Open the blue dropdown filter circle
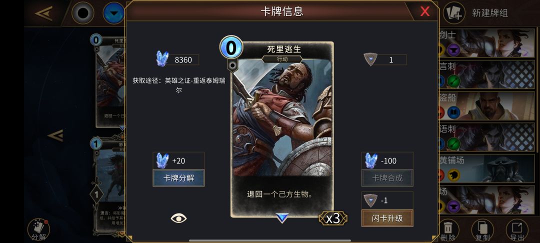The width and height of the screenshot is (540, 243). pyautogui.click(x=114, y=13)
